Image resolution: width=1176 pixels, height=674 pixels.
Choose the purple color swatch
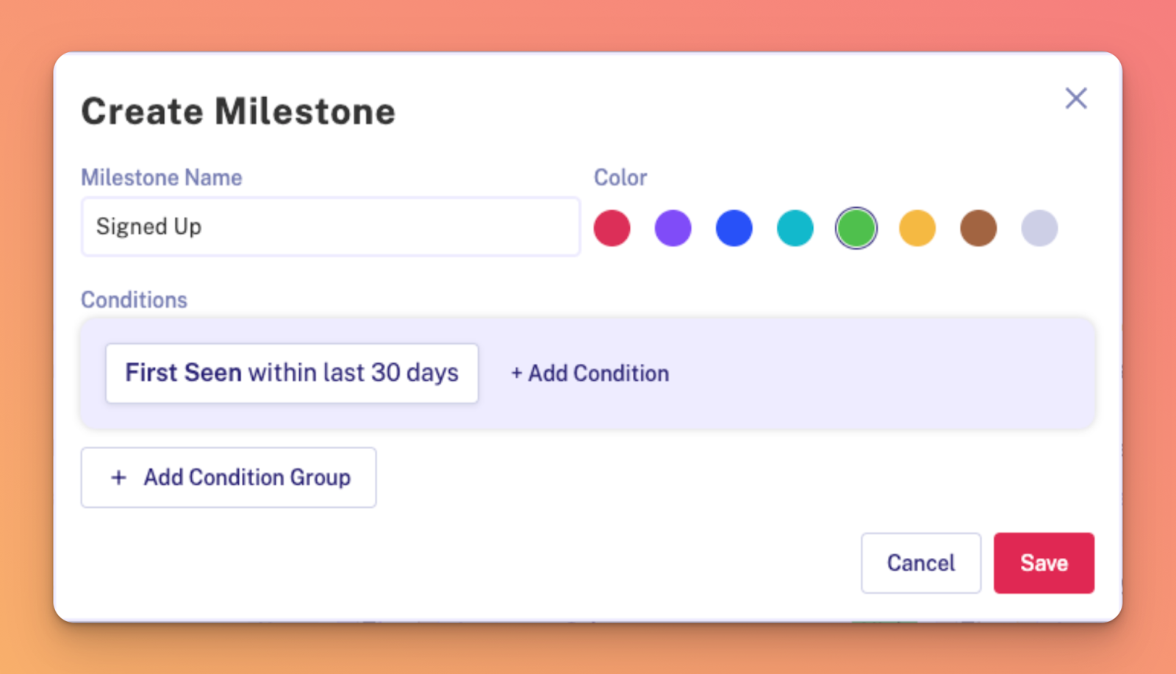pos(673,228)
